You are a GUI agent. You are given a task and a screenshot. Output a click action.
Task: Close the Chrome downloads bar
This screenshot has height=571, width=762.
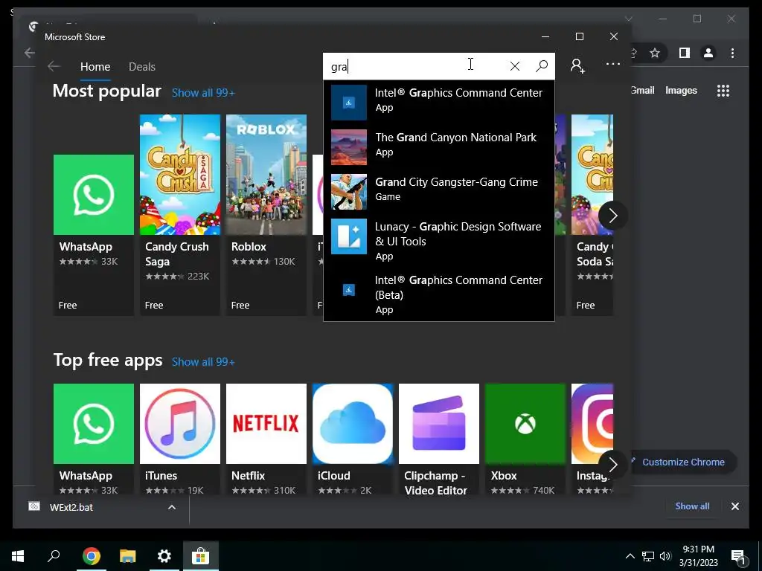(734, 506)
